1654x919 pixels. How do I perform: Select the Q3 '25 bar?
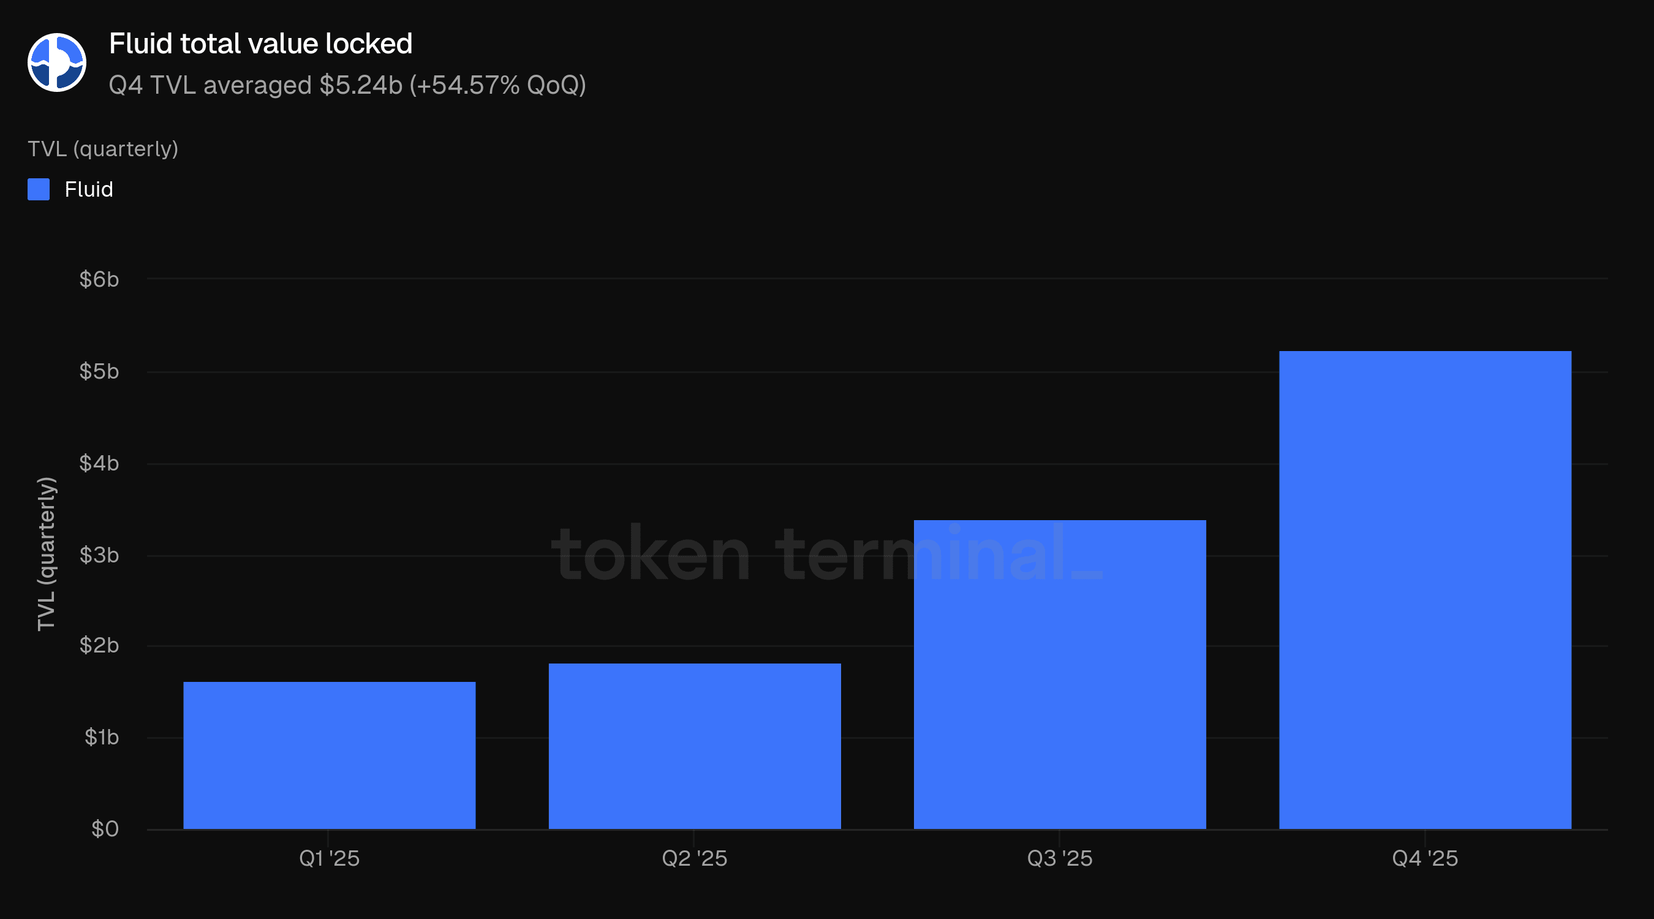[x=1059, y=675]
